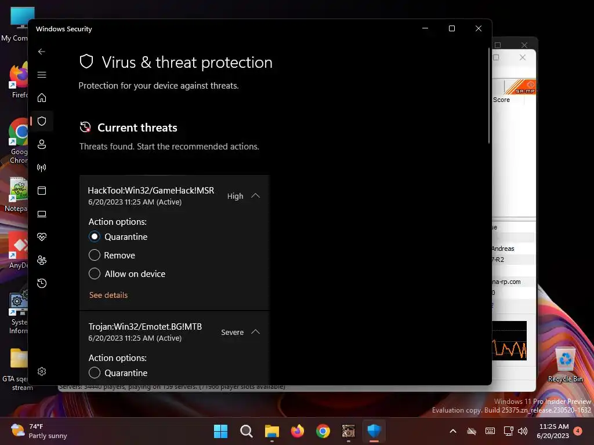The image size is (594, 445).
Task: Collapse the Trojan Emotet threat entry
Action: point(256,332)
